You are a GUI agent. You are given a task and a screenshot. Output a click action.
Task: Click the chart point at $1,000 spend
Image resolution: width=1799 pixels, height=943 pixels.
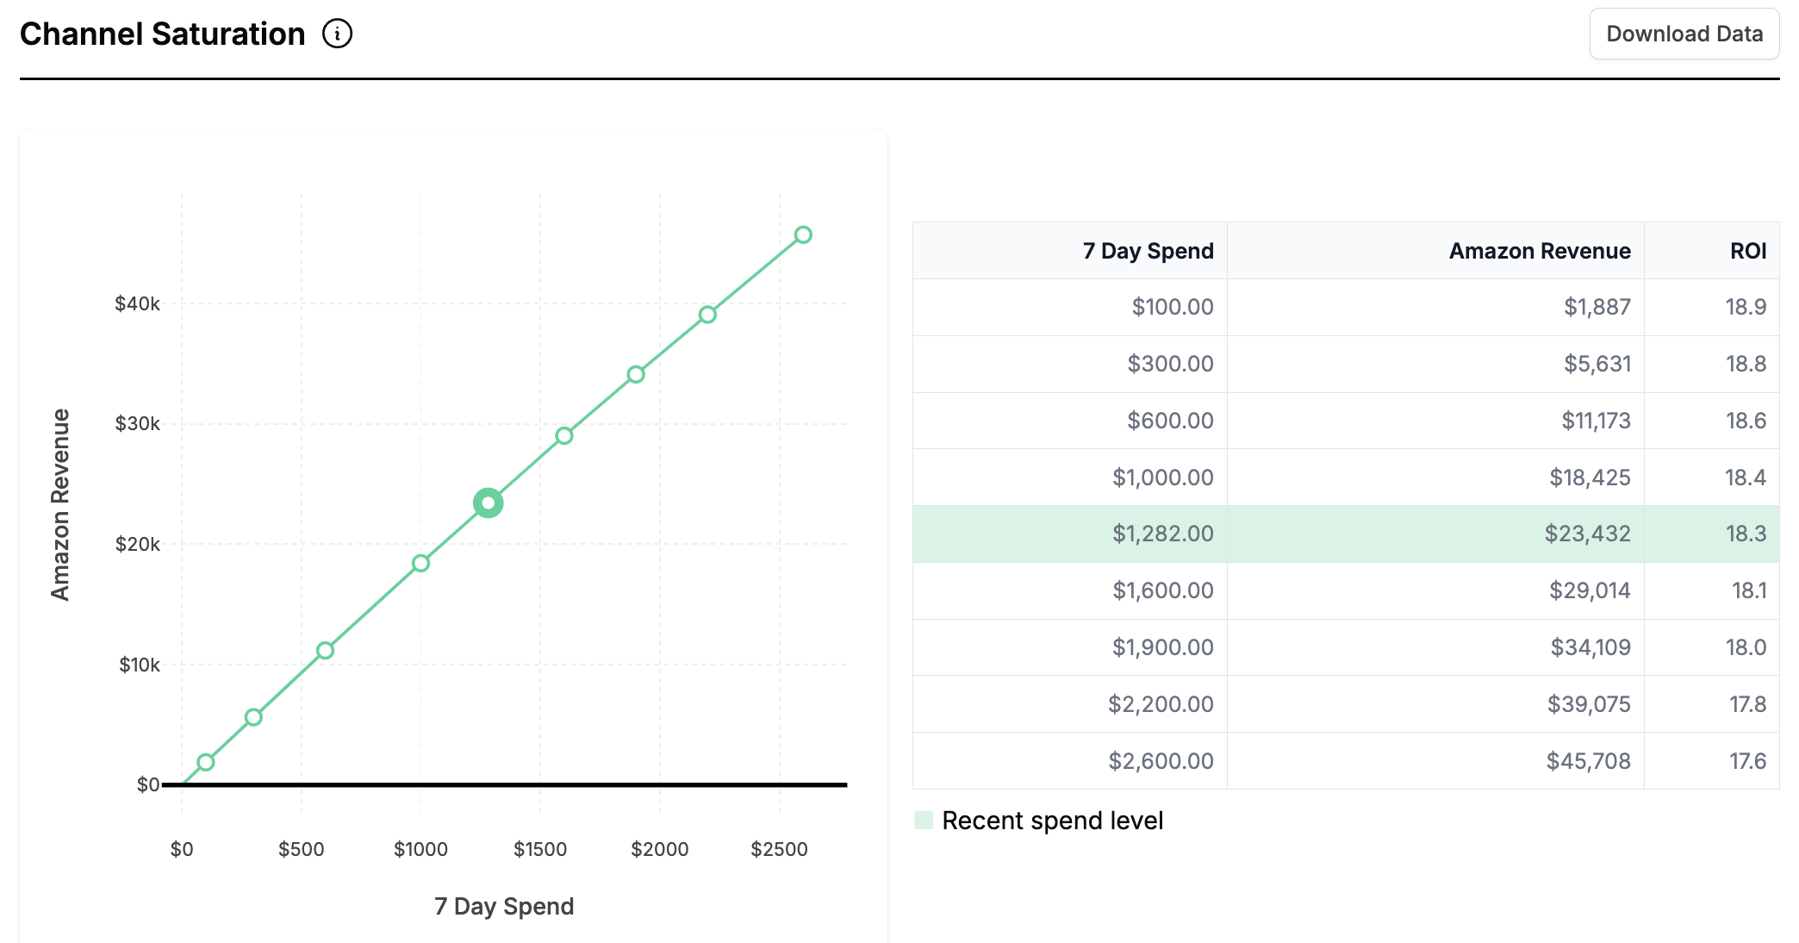point(420,563)
